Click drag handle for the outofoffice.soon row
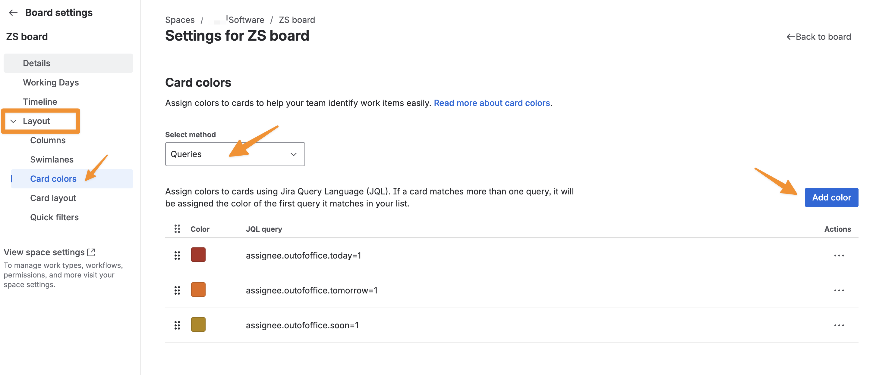 (x=177, y=325)
